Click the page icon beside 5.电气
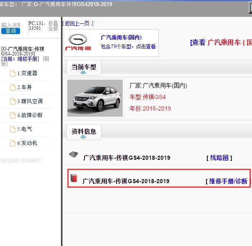Screen dimensions: 252x246 point(13,129)
